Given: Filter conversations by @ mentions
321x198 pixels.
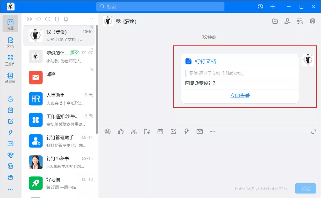Looking at the screenshot, I should 29,19.
